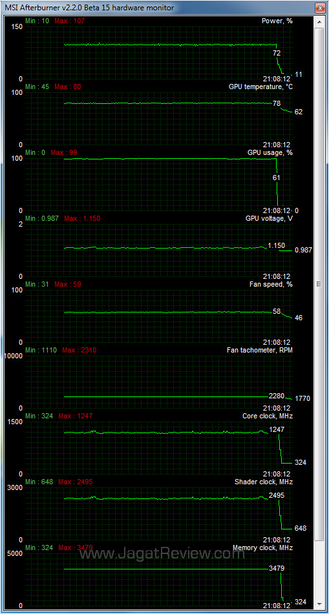This screenshot has width=329, height=614.
Task: Click the 3479 value on memory graph line
Action: click(x=277, y=568)
